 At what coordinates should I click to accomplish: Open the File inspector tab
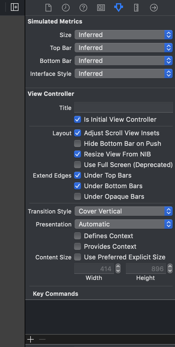(48, 8)
